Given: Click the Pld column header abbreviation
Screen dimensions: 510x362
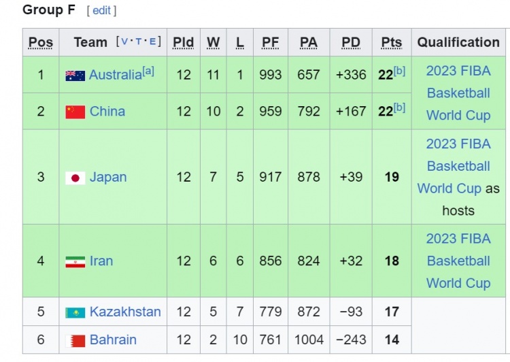Looking at the screenshot, I should (183, 42).
